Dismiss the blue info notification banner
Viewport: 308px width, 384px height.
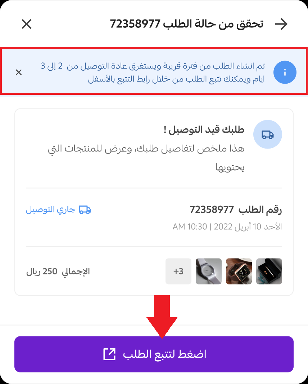19,72
